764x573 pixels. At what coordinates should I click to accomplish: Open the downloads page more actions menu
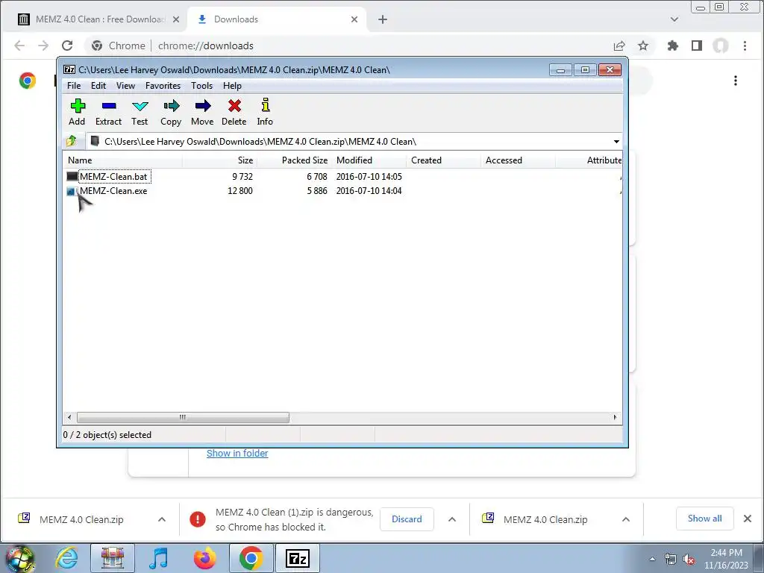(x=736, y=81)
